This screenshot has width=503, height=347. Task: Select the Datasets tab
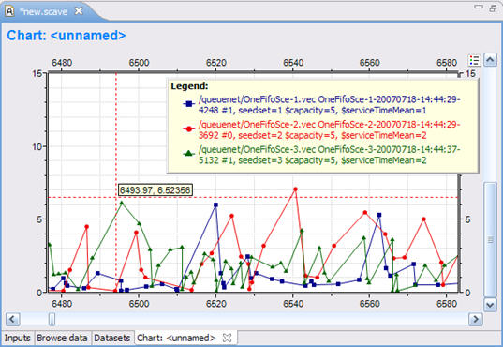(x=112, y=338)
